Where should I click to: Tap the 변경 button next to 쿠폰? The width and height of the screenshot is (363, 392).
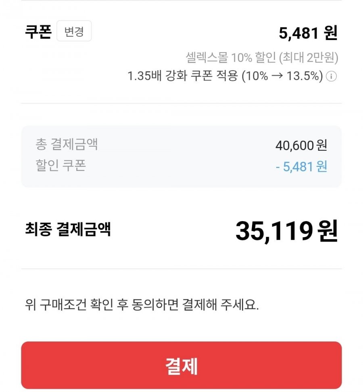point(74,31)
